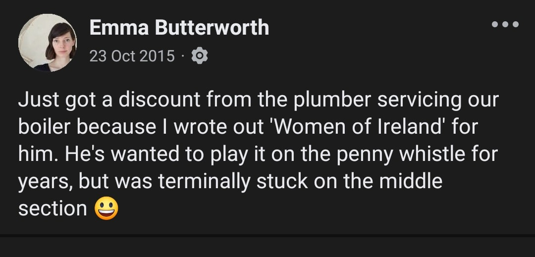Click the privacy gear icon beside the date
The width and height of the screenshot is (535, 257).
pos(199,56)
